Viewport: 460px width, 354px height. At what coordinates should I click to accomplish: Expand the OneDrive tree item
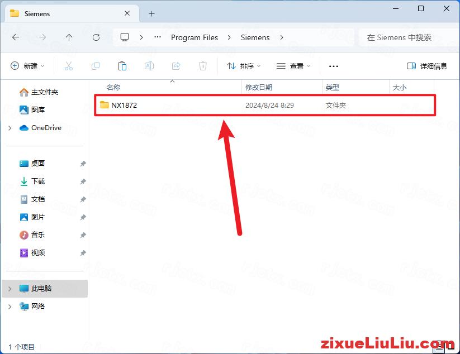point(10,128)
